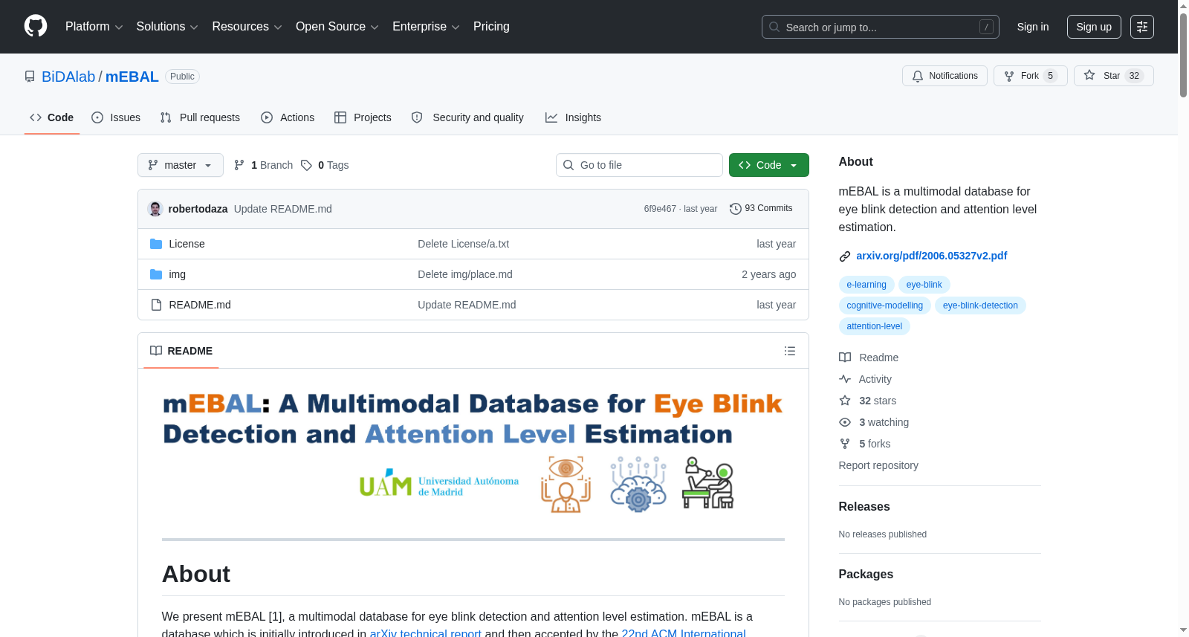Select the README tab heading

[181, 351]
